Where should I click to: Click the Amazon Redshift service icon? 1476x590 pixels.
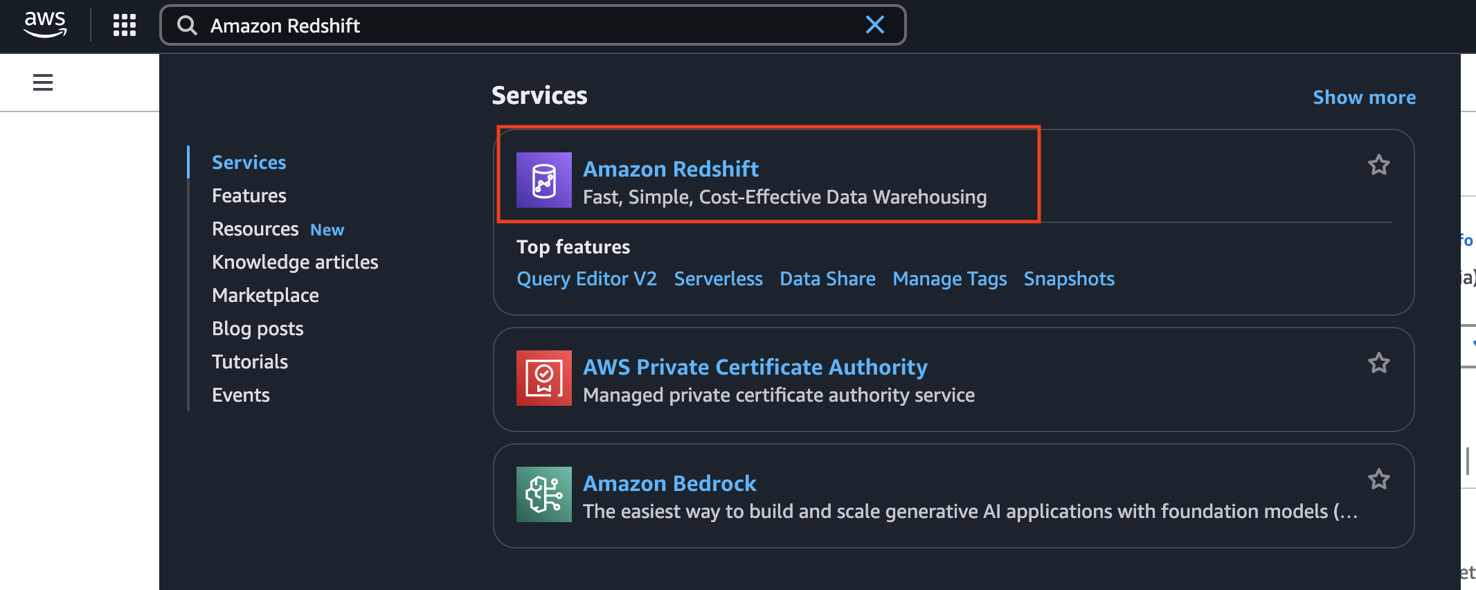[544, 180]
